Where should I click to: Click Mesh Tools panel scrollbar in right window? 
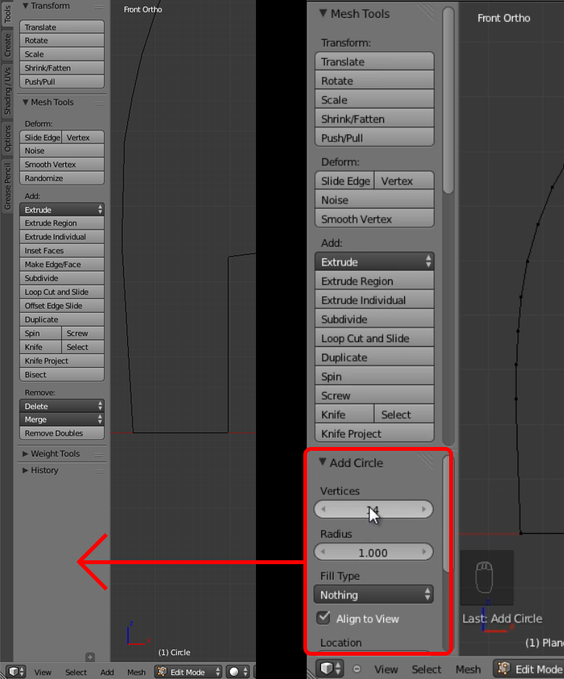point(448,100)
